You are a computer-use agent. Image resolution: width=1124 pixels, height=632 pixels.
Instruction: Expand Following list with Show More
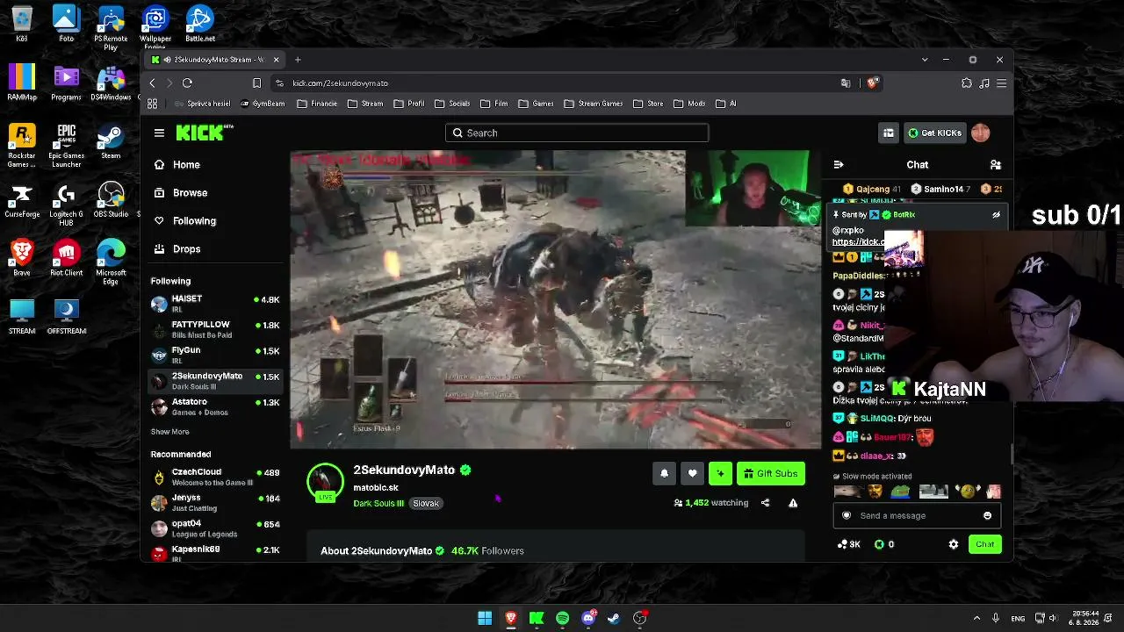click(x=169, y=432)
